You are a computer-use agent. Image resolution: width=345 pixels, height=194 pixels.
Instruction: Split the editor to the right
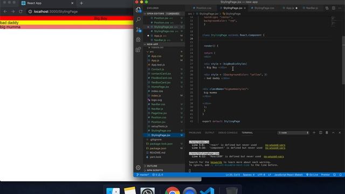[x=334, y=8]
